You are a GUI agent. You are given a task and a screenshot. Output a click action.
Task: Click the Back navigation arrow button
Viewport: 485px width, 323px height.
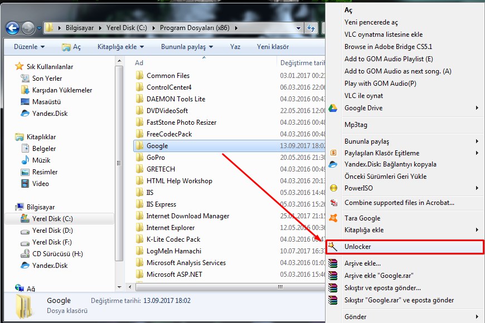[x=13, y=27]
